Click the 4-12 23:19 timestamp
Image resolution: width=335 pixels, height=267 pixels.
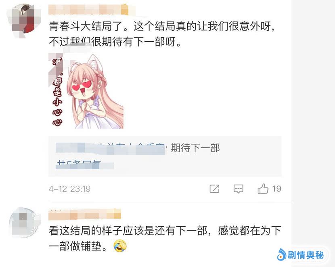click(70, 189)
